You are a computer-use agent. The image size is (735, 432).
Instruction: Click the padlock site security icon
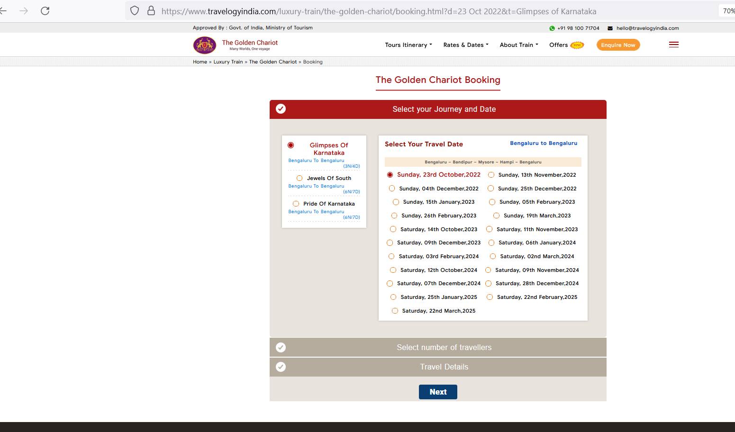(x=151, y=11)
